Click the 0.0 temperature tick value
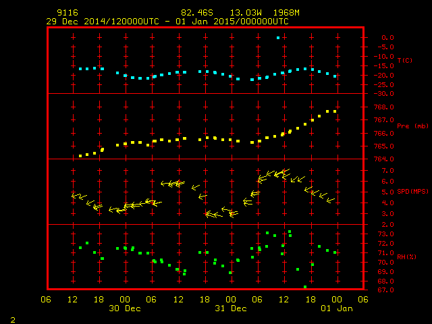Screen dimensions: 432x324 coord(387,38)
